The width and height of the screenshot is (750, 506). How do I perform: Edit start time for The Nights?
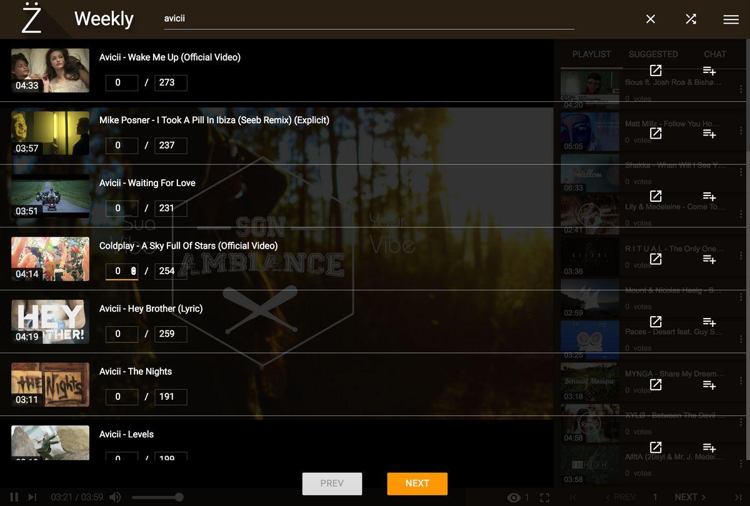122,397
